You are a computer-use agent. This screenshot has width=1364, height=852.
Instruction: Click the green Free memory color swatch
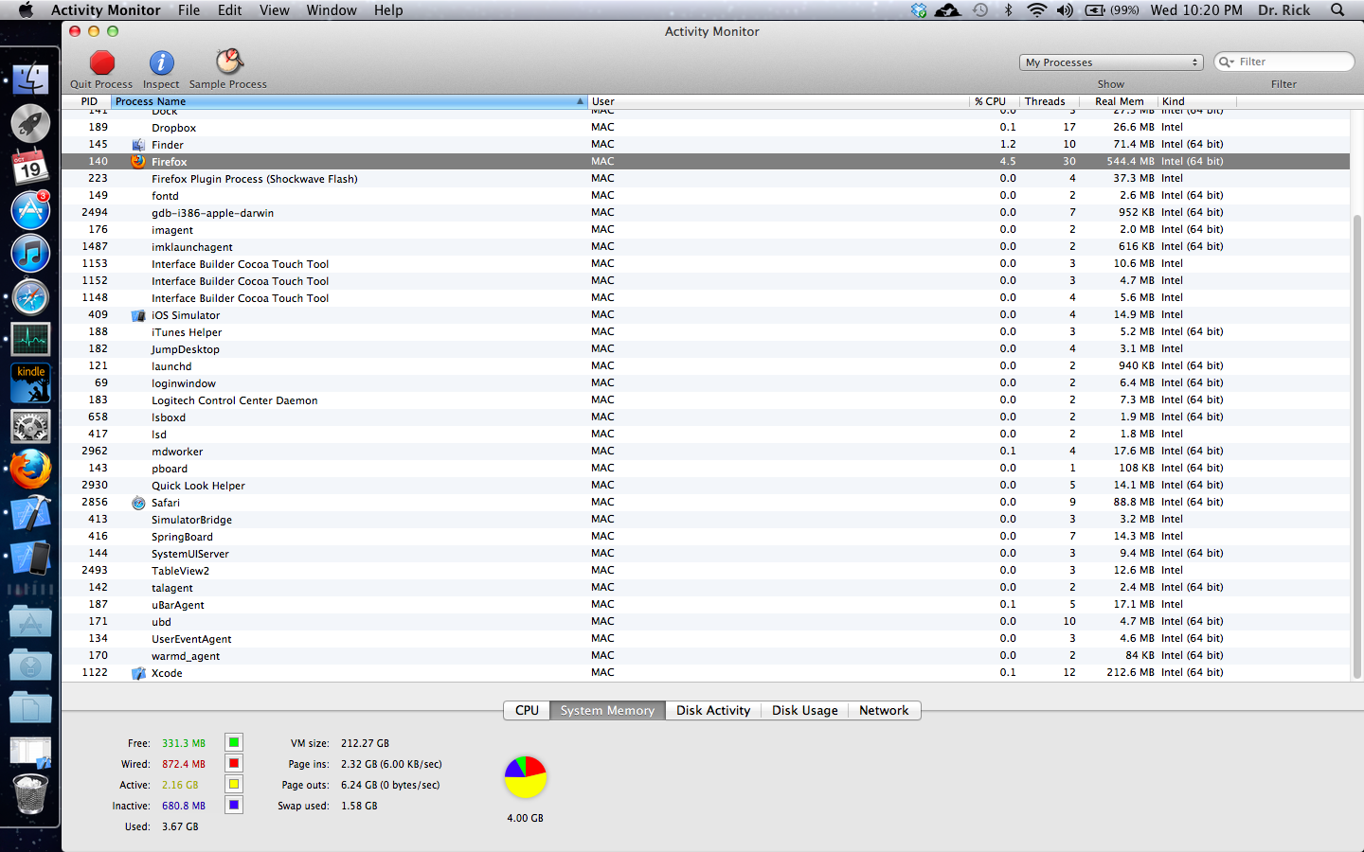(234, 742)
